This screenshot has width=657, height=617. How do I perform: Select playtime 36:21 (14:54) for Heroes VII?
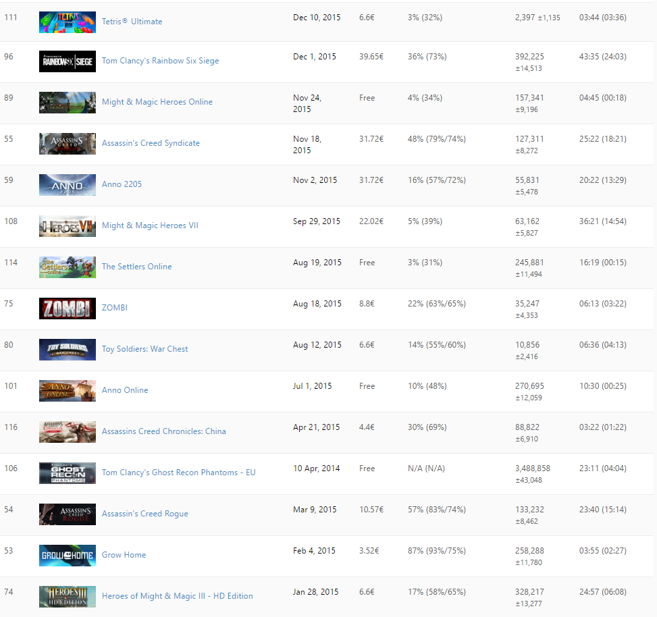pyautogui.click(x=603, y=221)
